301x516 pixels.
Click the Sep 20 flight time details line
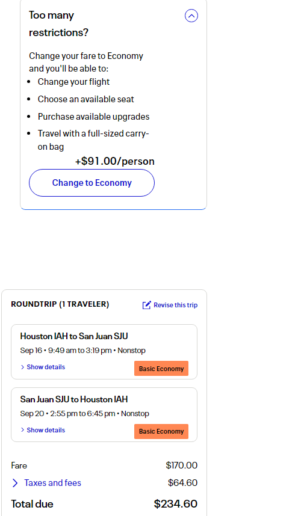pos(85,414)
